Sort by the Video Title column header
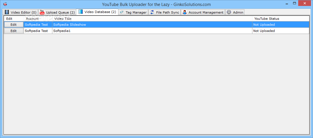 pos(152,19)
